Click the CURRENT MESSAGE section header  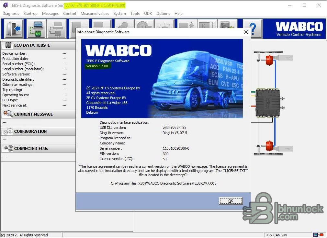(39, 114)
